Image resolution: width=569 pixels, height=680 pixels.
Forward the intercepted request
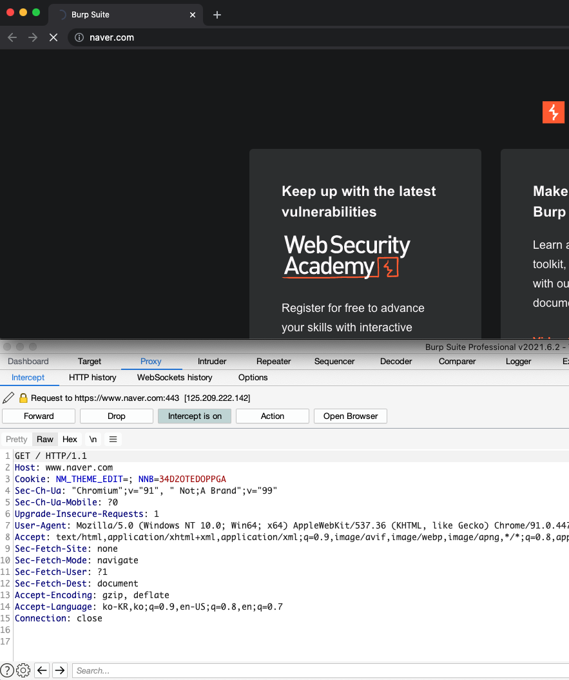pos(39,416)
